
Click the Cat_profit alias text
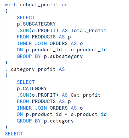(x=86, y=95)
